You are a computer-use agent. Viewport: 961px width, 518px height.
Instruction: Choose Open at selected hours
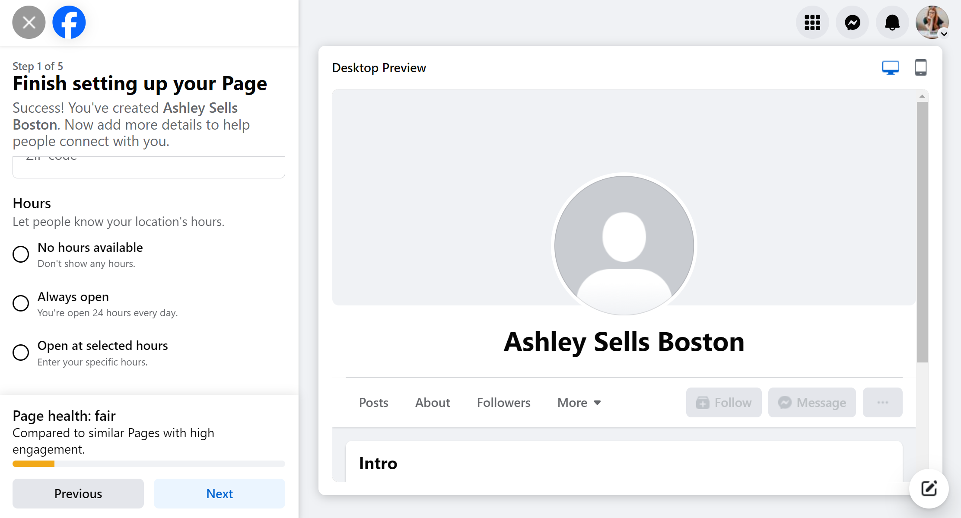21,353
